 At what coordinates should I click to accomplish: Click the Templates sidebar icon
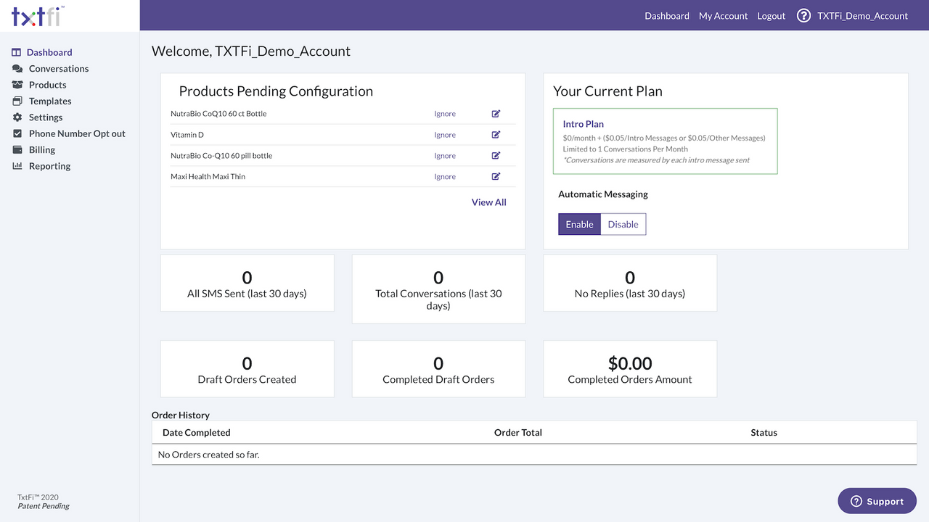[16, 101]
